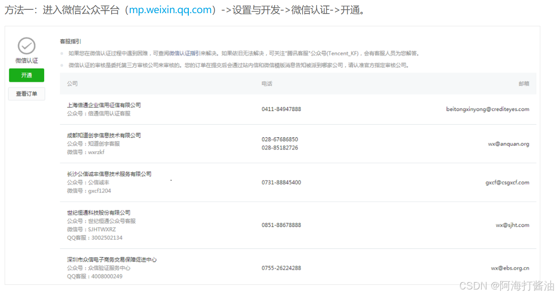Select company 上海倍通企业信用征信有限公司

104,105
